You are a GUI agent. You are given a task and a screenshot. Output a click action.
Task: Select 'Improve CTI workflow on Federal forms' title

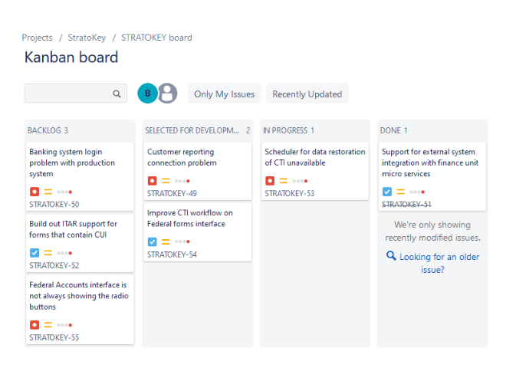[x=190, y=218]
